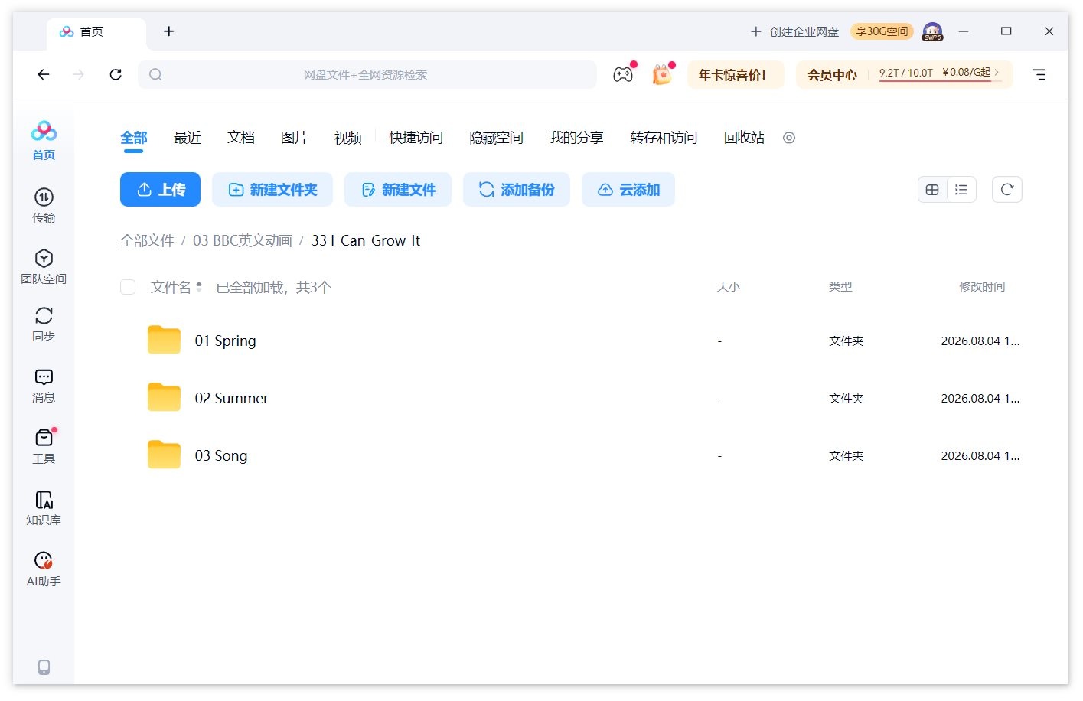
Task: Open Messages (消息) in sidebar
Action: (x=44, y=385)
